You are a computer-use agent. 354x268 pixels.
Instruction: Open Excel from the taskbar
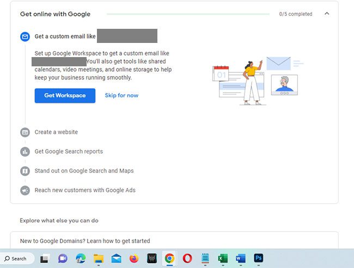pyautogui.click(x=223, y=258)
